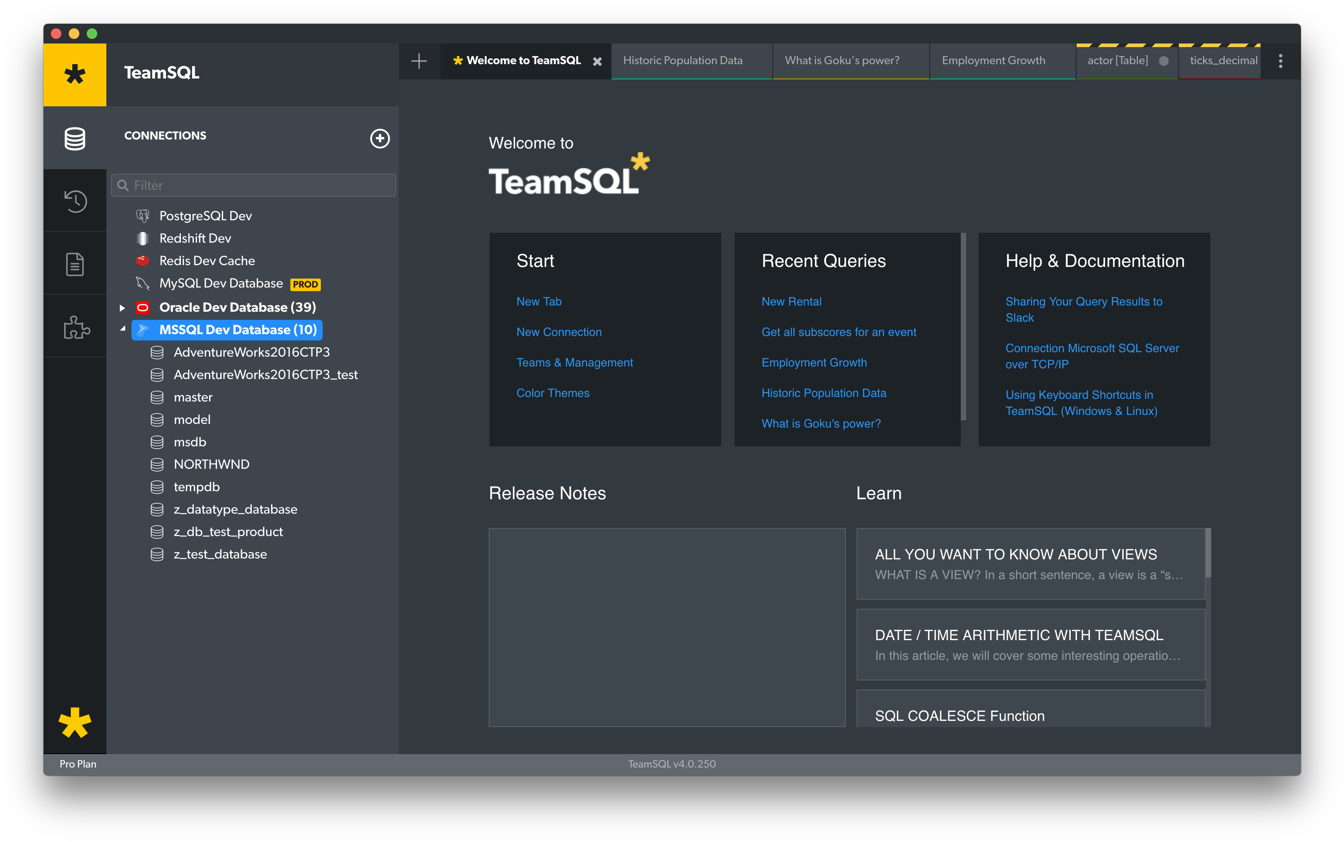Click the Pro Plan status bar label
The height and width of the screenshot is (842, 1344).
pyautogui.click(x=78, y=764)
